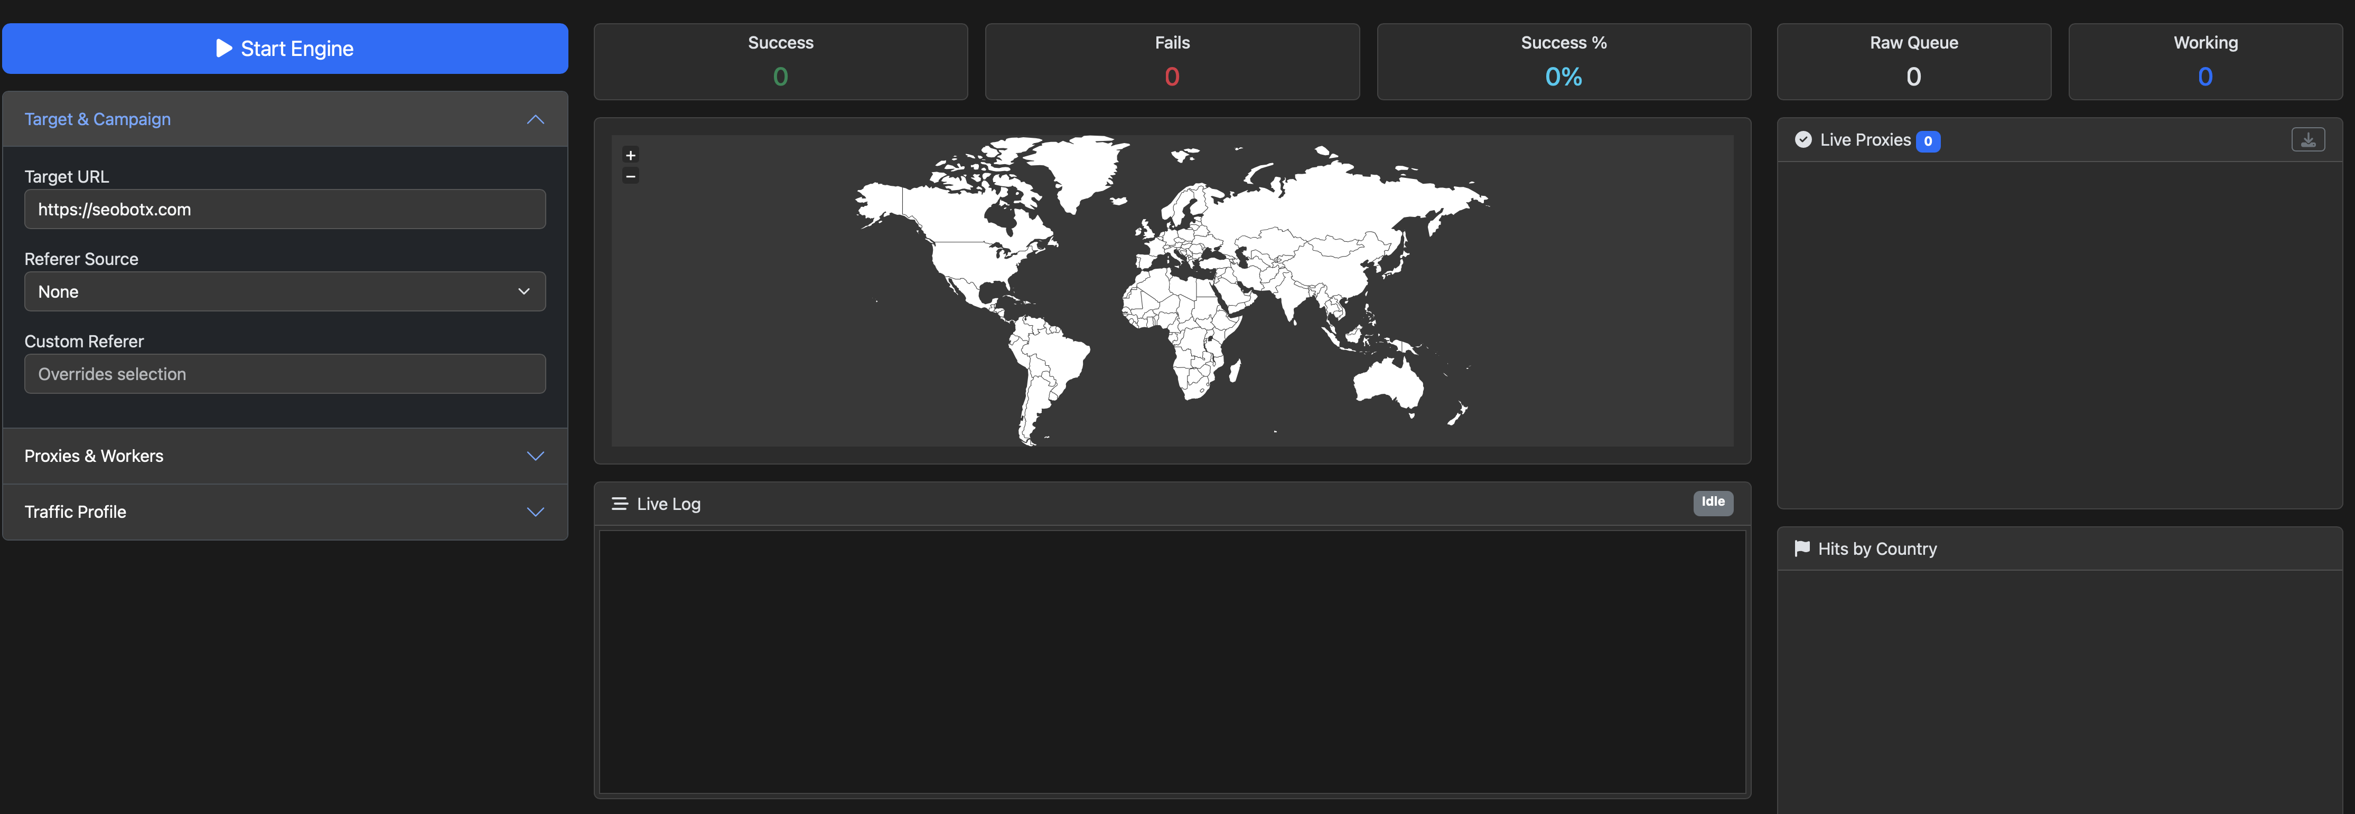Screen dimensions: 2355x814
Task: Open the Referer Source dropdown
Action: click(284, 291)
